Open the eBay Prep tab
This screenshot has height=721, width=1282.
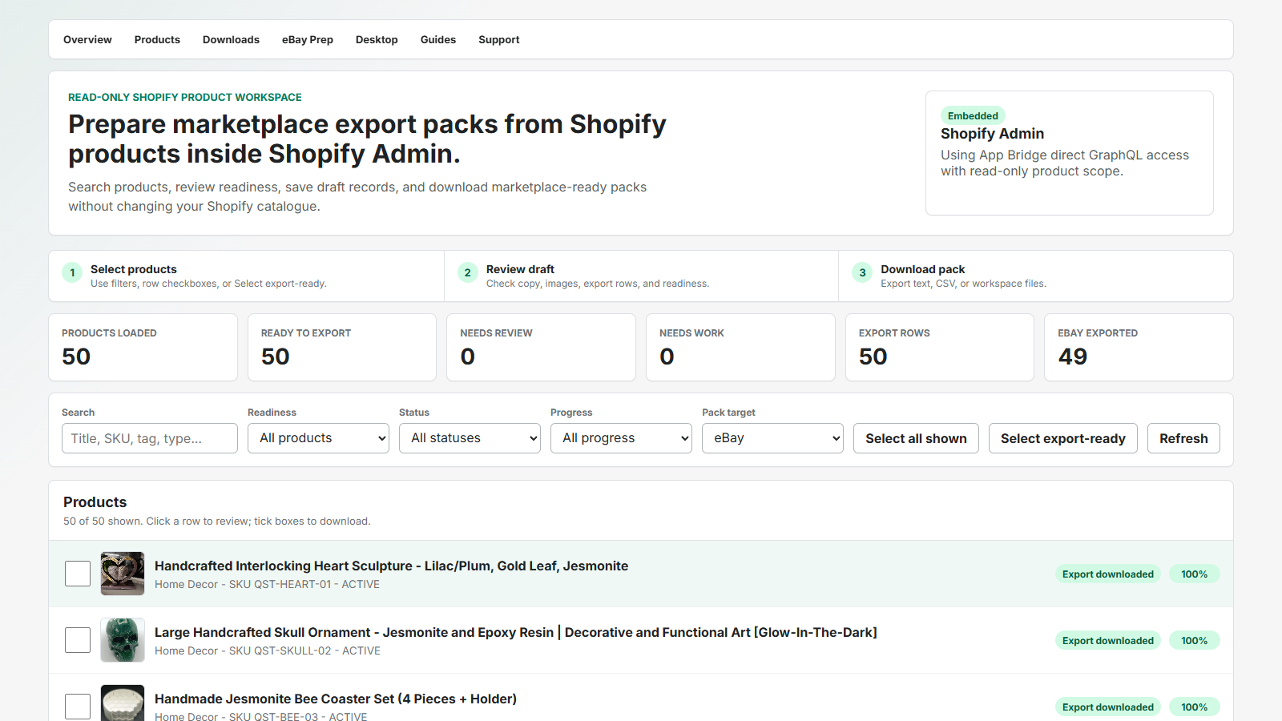[x=308, y=39]
